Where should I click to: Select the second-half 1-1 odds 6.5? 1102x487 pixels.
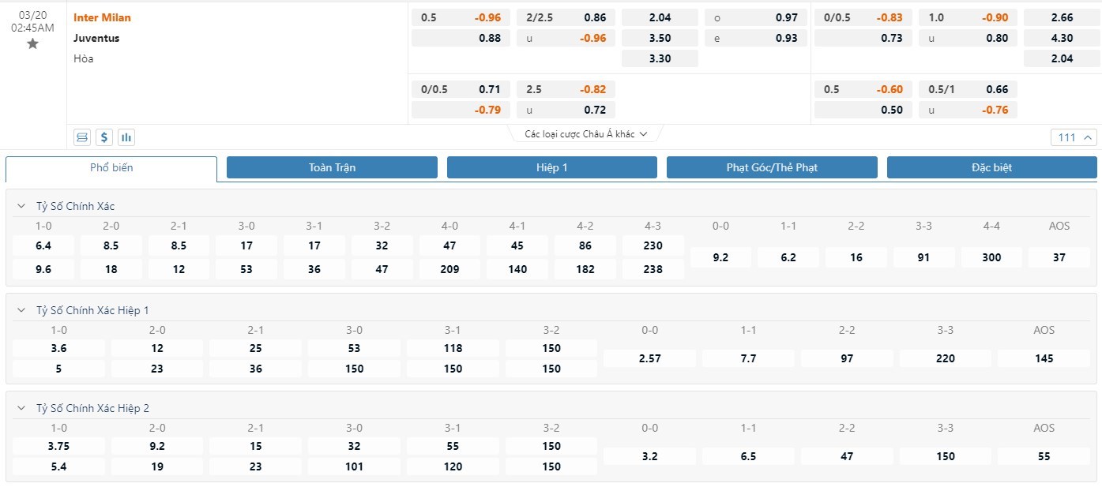pyautogui.click(x=748, y=456)
